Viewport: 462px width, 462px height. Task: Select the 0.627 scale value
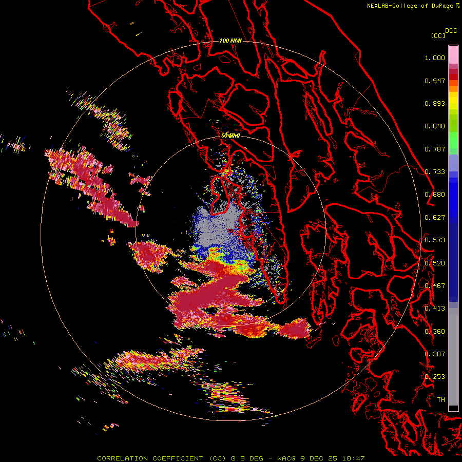point(435,218)
